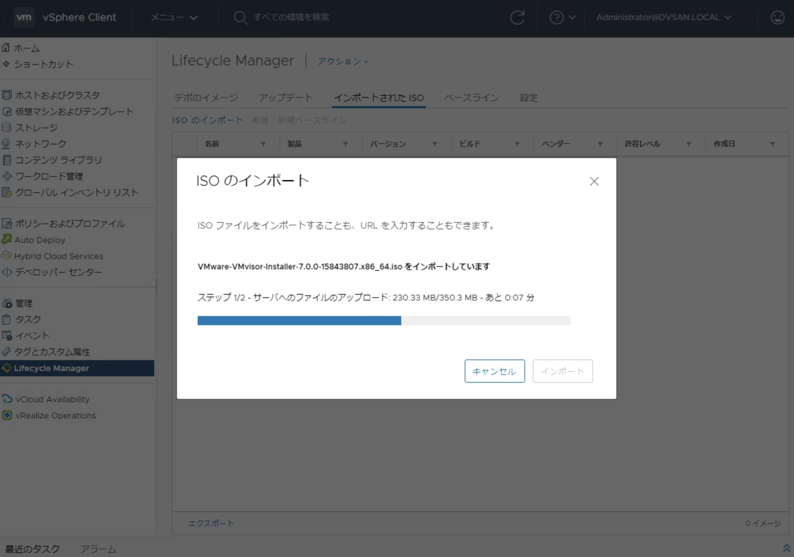Open the メニュー dropdown in the header
Viewport: 794px width, 557px height.
pos(173,18)
